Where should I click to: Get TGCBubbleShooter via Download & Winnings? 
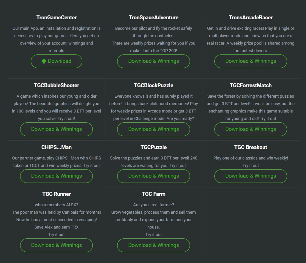56,129
